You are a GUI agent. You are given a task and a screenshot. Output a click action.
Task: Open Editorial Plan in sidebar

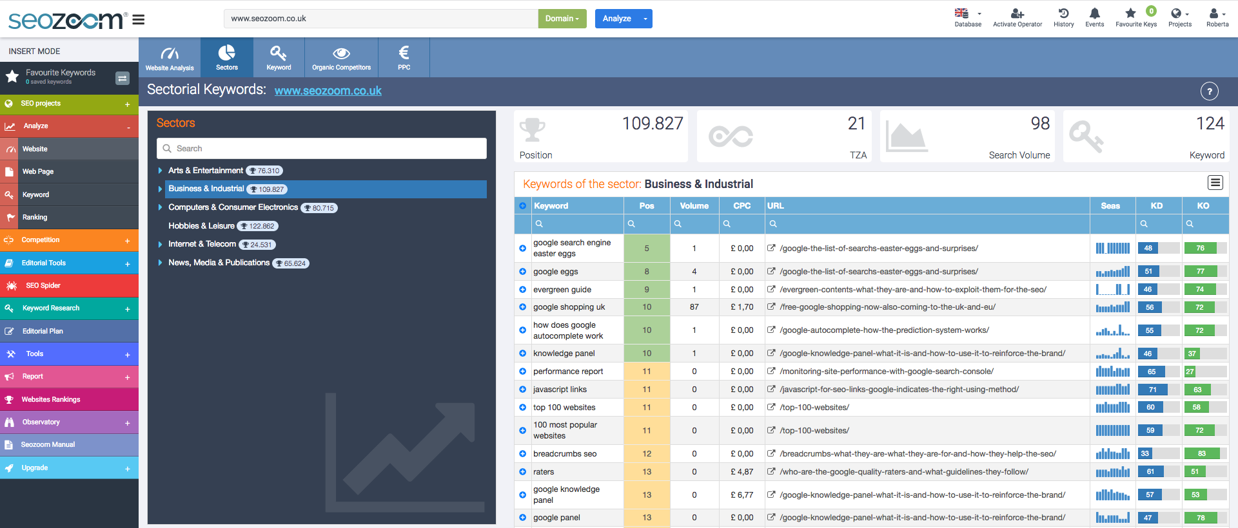[69, 331]
